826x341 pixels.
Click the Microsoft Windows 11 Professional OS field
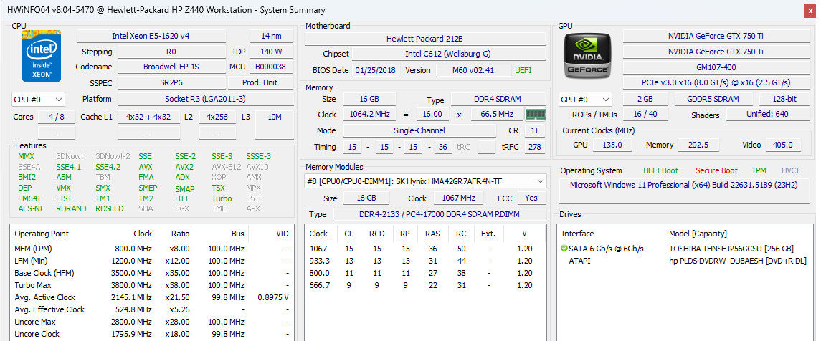tap(684, 190)
